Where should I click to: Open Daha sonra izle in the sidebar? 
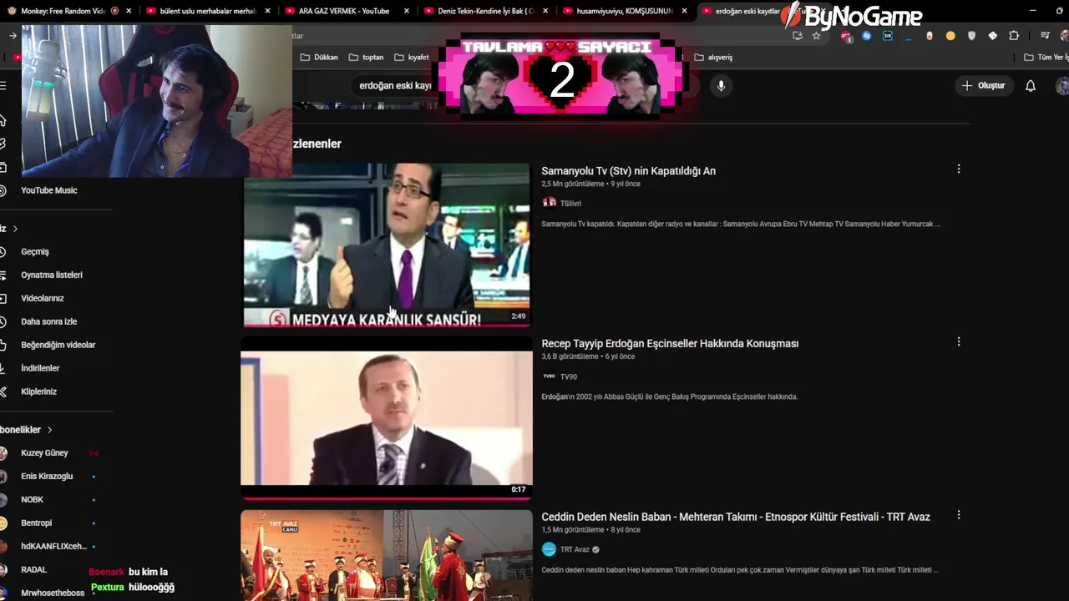tap(48, 321)
